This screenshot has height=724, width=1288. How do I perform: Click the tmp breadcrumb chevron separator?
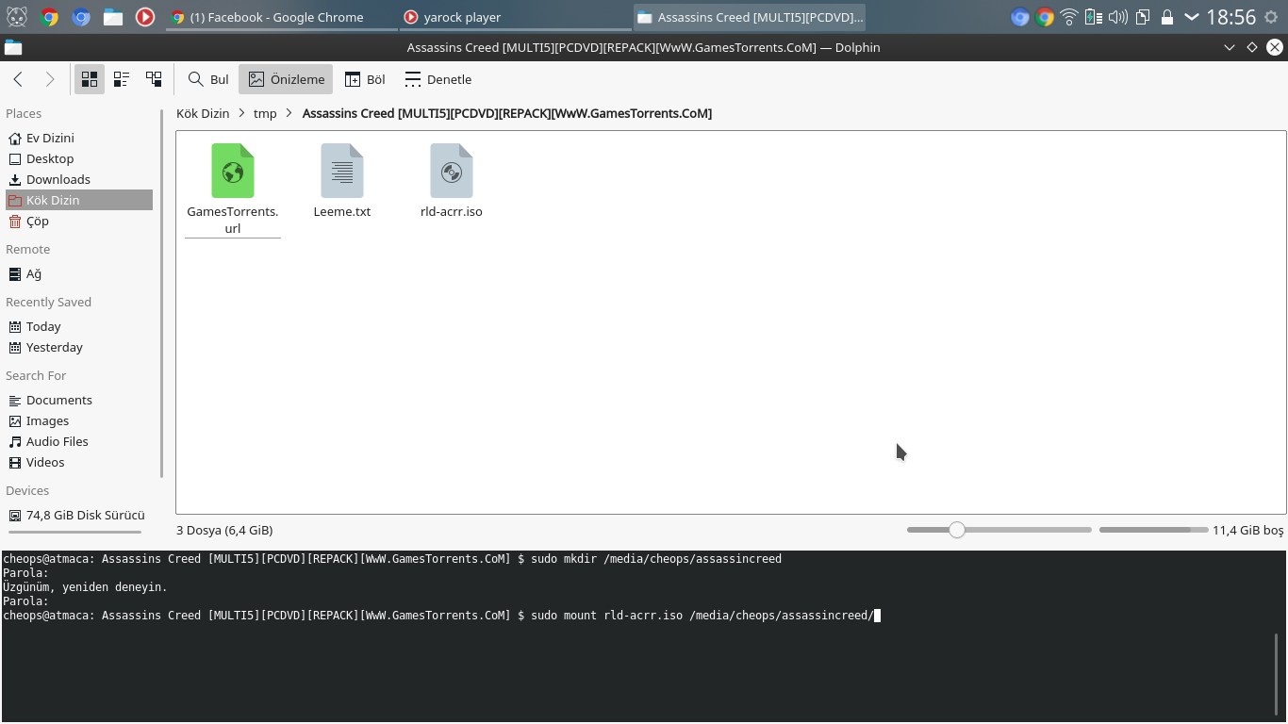[x=289, y=113]
